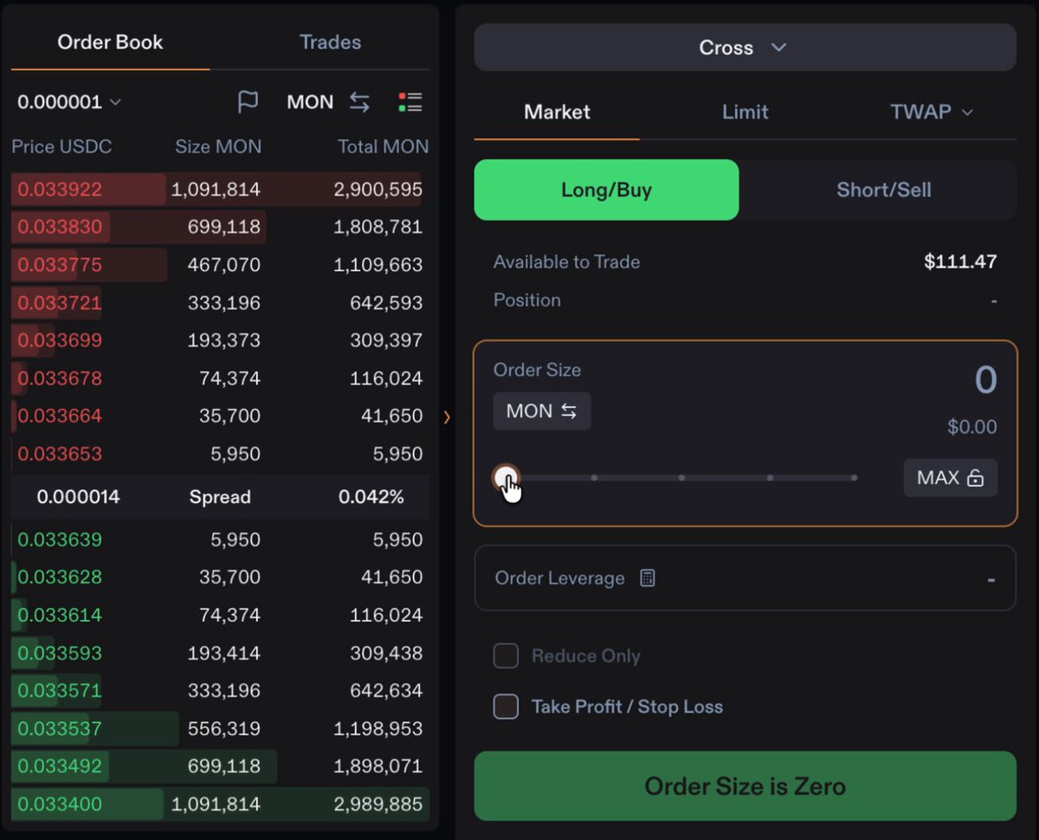Switch to the Order Book tab

110,42
